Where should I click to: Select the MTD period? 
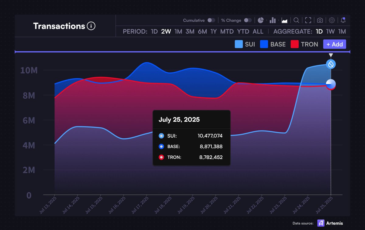pos(227,32)
